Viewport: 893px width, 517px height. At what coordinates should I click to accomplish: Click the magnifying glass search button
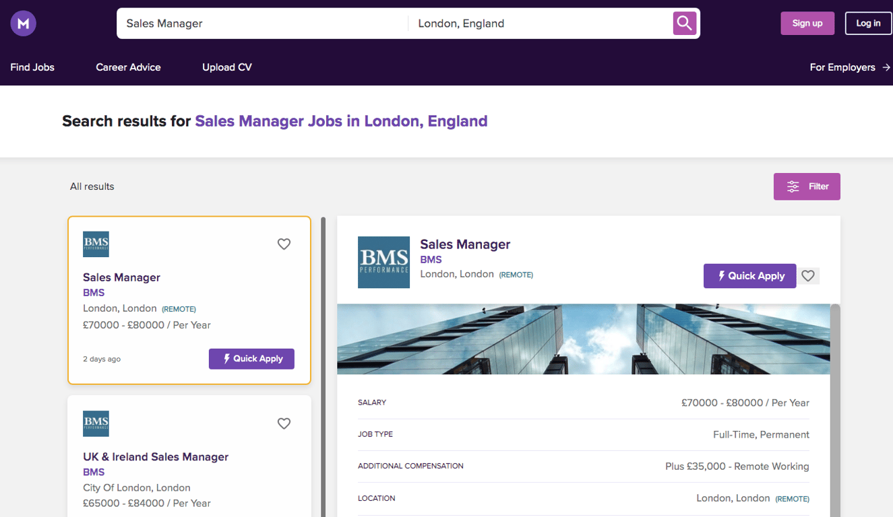[x=684, y=24]
